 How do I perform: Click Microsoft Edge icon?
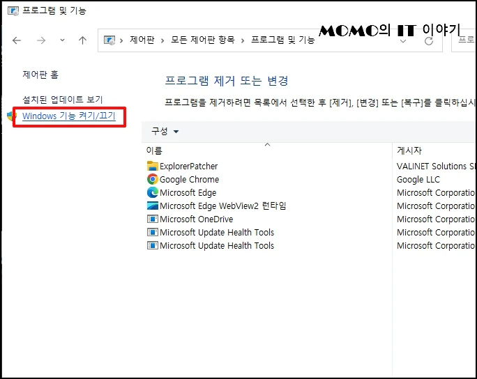point(153,192)
